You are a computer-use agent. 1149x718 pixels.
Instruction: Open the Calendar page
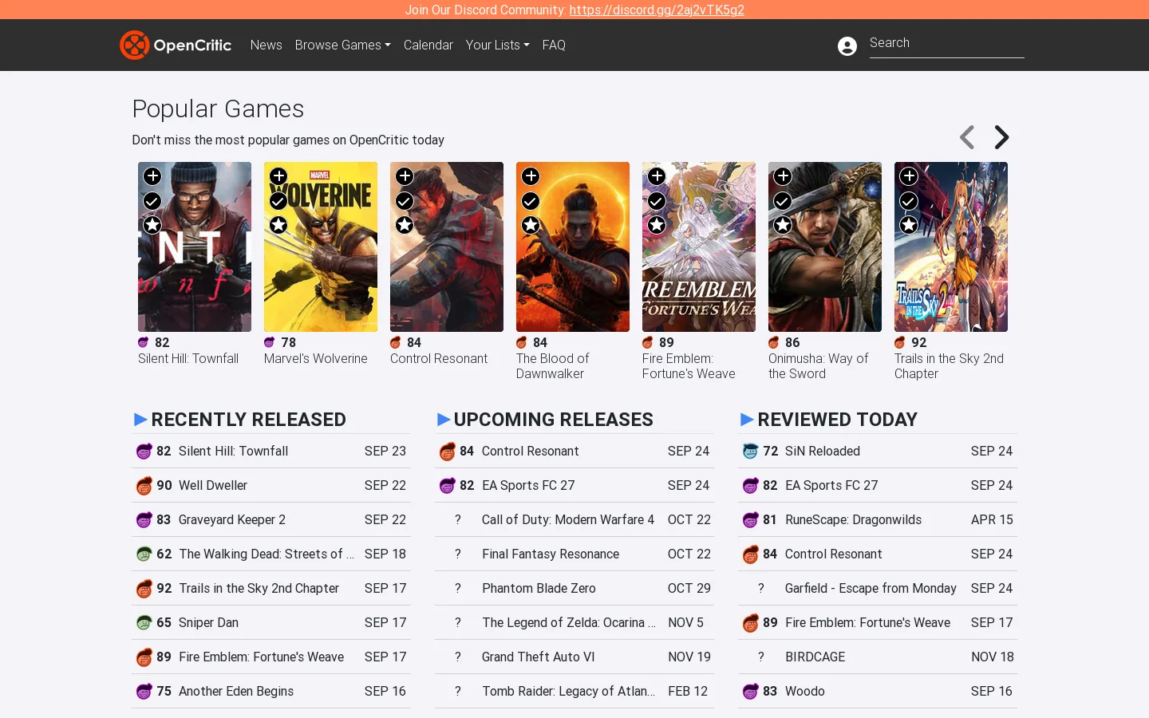[x=428, y=45]
